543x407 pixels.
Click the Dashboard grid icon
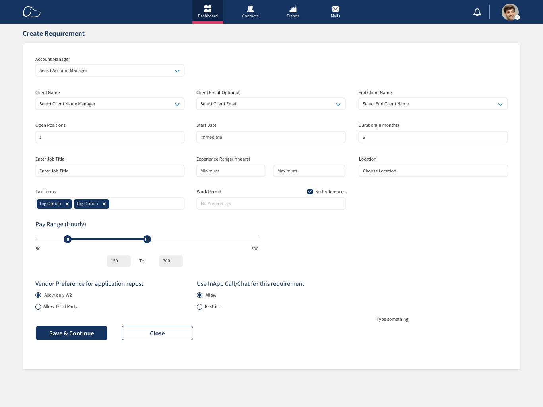click(208, 9)
